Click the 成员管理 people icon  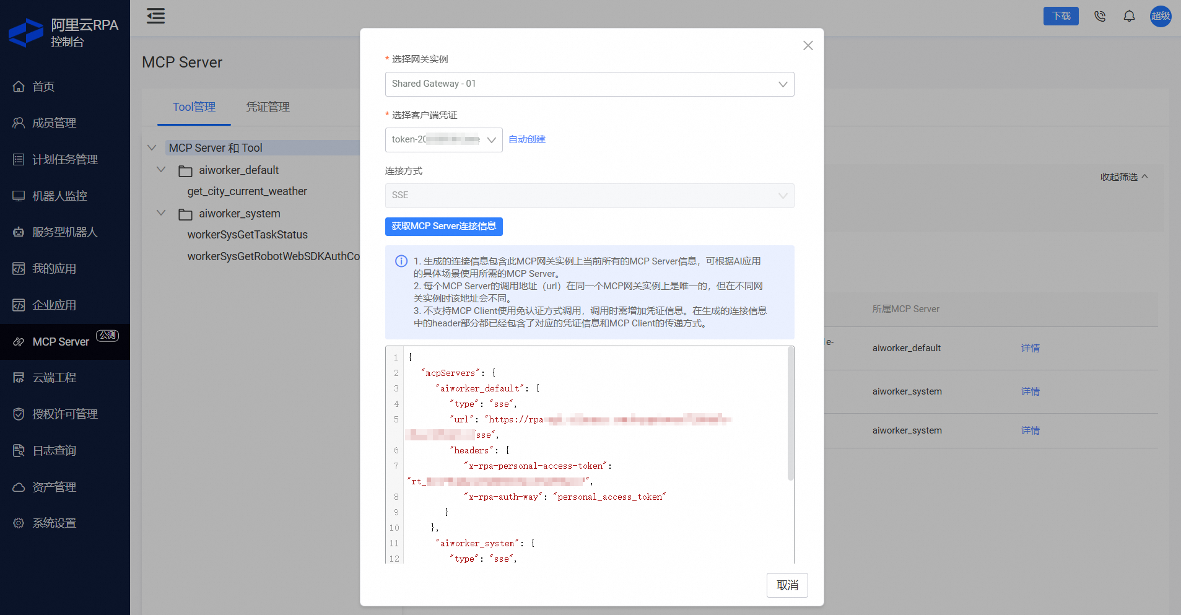point(19,123)
